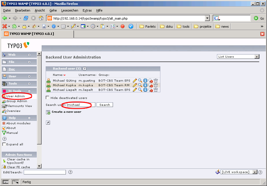Click the Edit/Search input field
267x186 pixels.
click(x=45, y=172)
